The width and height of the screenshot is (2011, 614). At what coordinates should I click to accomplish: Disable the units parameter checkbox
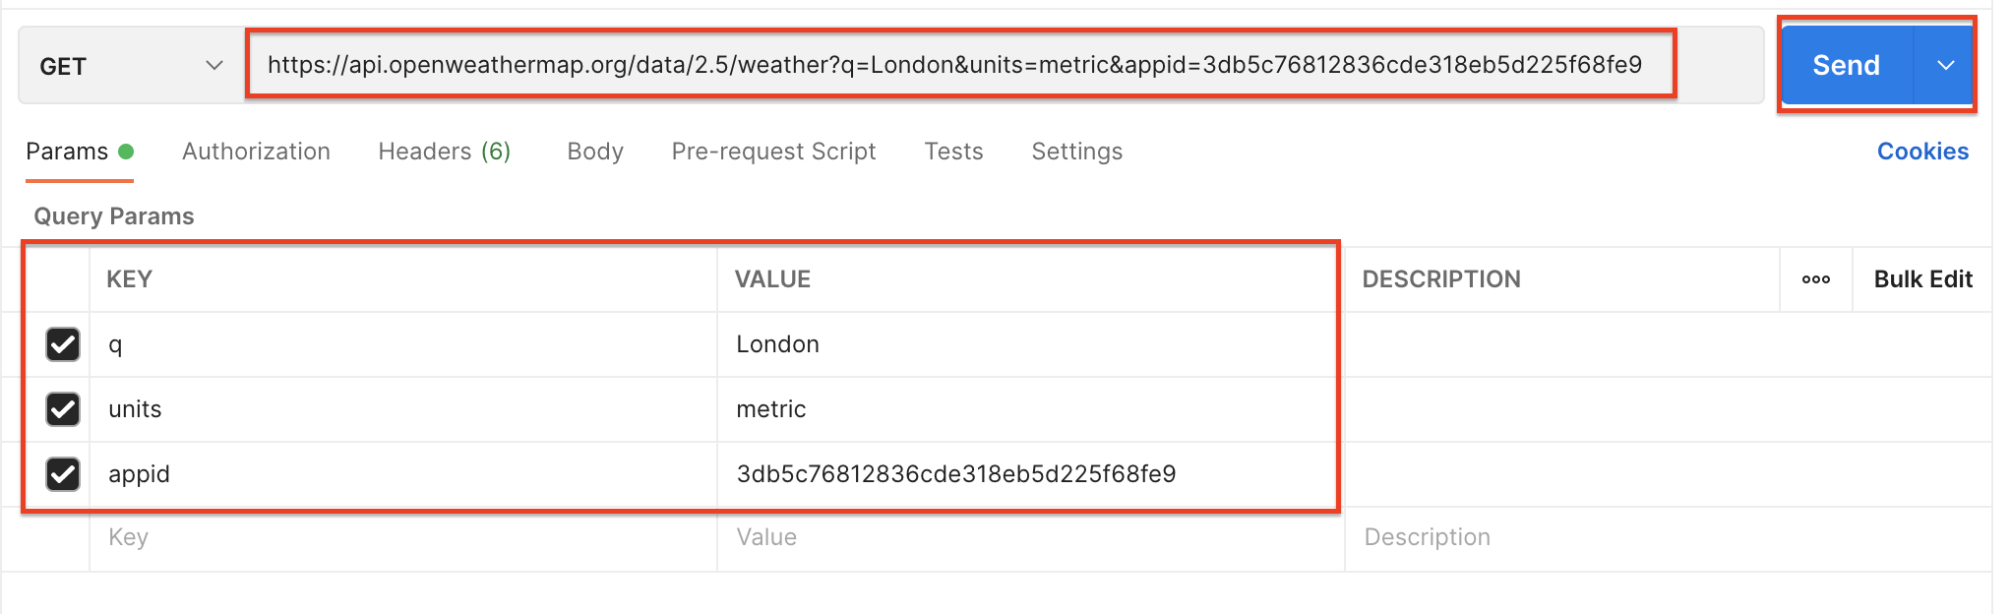[x=63, y=409]
